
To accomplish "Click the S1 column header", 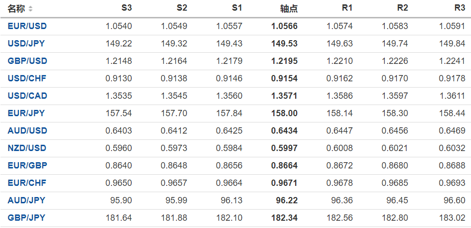I will [237, 8].
